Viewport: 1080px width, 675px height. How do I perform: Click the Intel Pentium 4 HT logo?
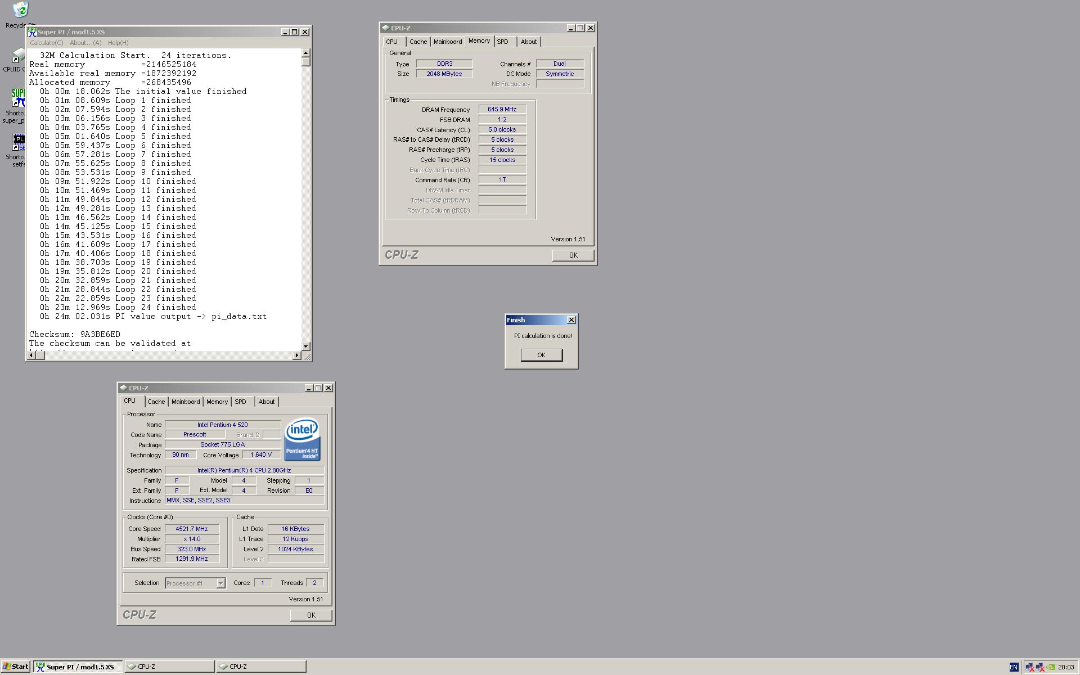(302, 439)
